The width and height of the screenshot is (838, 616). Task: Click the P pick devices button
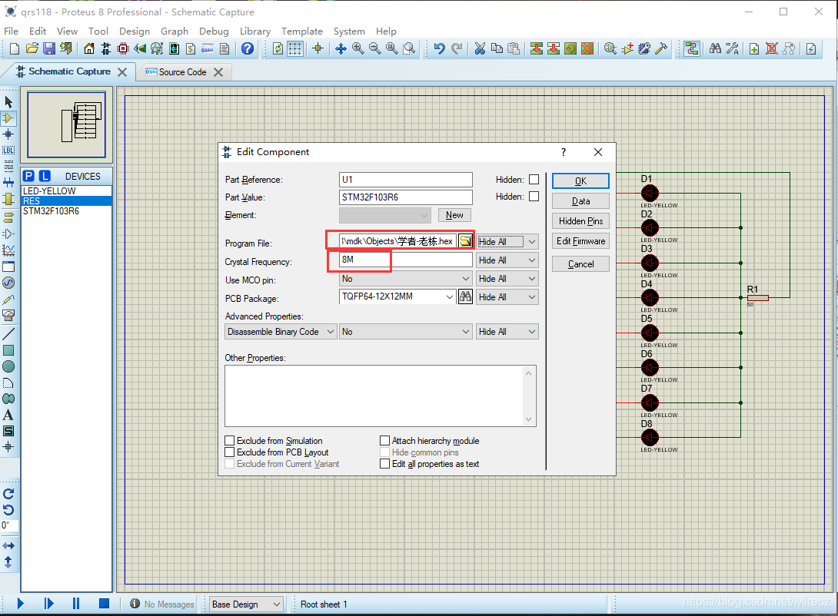click(29, 176)
